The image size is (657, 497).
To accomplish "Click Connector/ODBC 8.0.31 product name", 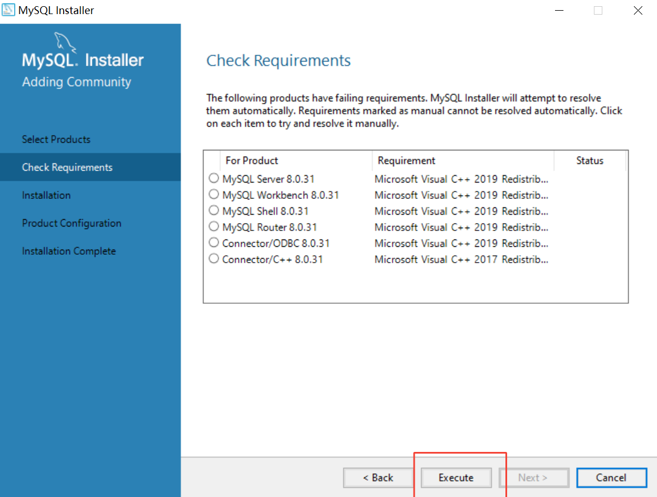I will (x=276, y=243).
